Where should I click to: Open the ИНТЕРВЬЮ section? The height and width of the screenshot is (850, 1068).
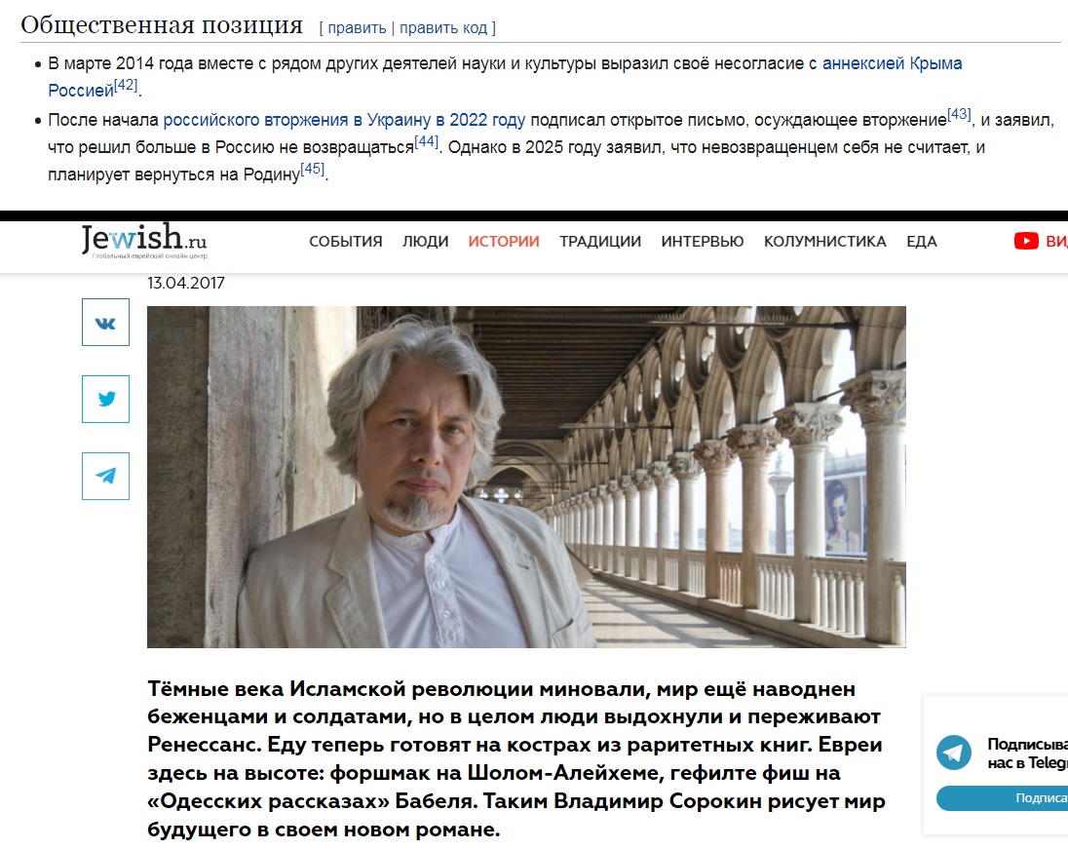click(x=703, y=241)
